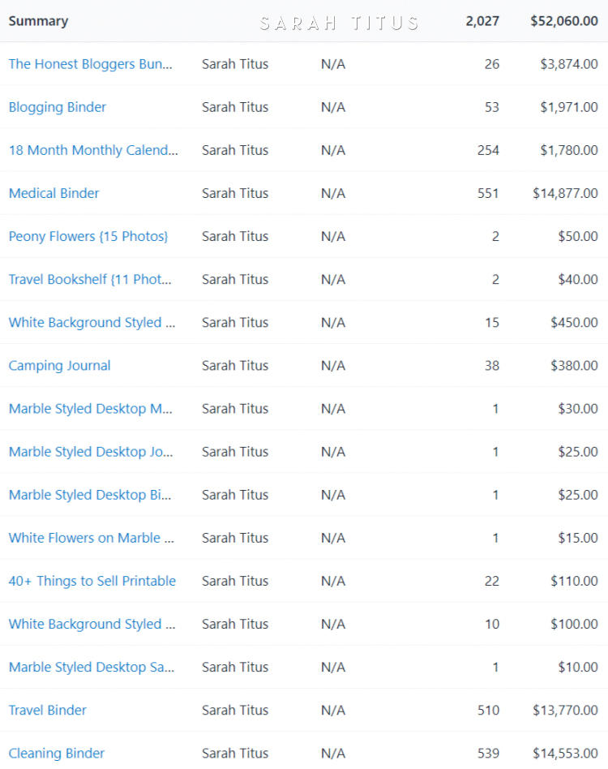The image size is (608, 769).
Task: Open the Travel Binder link
Action: pyautogui.click(x=48, y=710)
